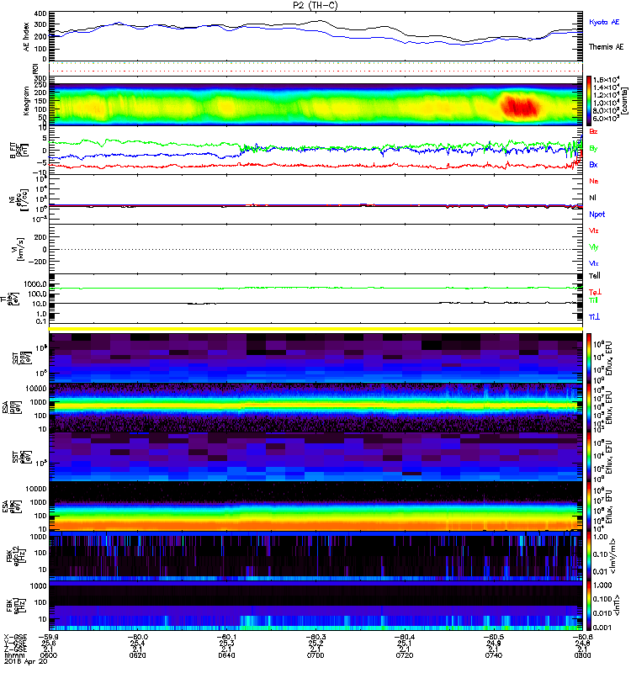Image resolution: width=631 pixels, height=673 pixels.
Task: Select the blue Kyoto AE legend label
Action: point(604,22)
